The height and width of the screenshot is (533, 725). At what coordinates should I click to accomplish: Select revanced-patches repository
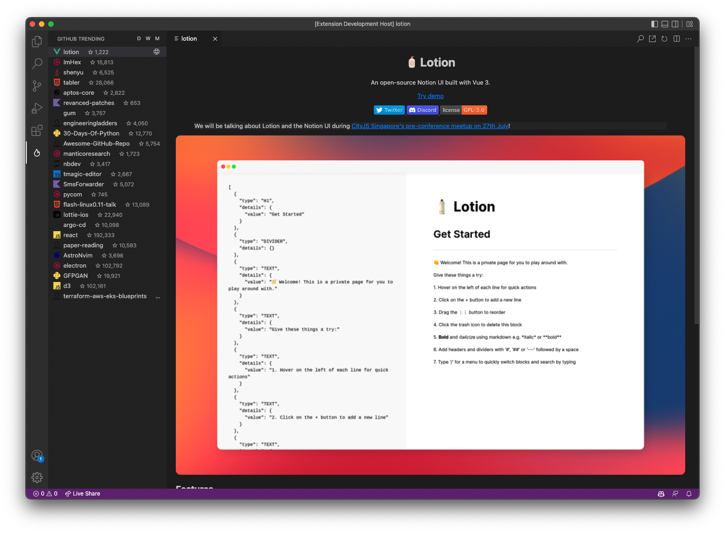coord(107,103)
